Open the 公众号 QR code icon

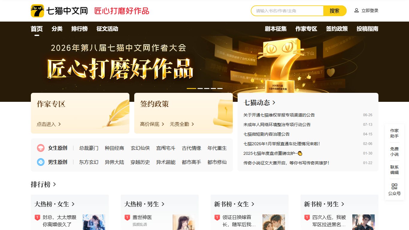[394, 186]
